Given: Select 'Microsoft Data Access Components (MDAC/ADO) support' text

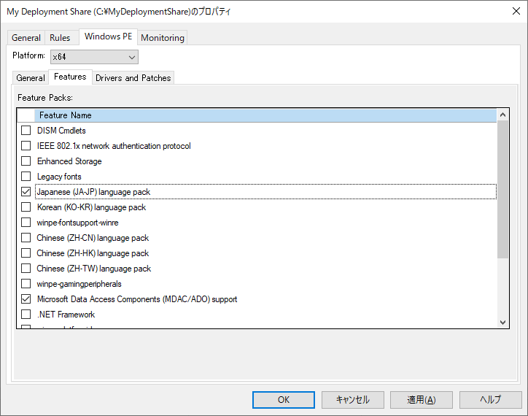Looking at the screenshot, I should [137, 299].
